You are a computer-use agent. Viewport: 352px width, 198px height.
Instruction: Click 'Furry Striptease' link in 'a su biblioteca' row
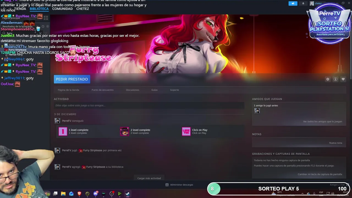[x=96, y=167]
